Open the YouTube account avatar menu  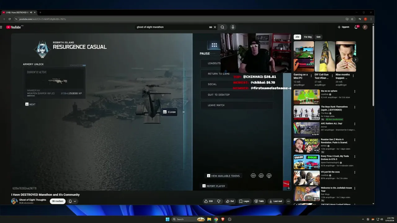pos(365,27)
